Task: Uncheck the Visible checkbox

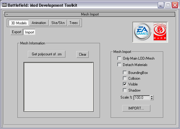Action: pos(125,84)
